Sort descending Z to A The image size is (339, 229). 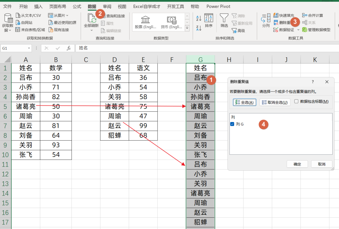199,28
